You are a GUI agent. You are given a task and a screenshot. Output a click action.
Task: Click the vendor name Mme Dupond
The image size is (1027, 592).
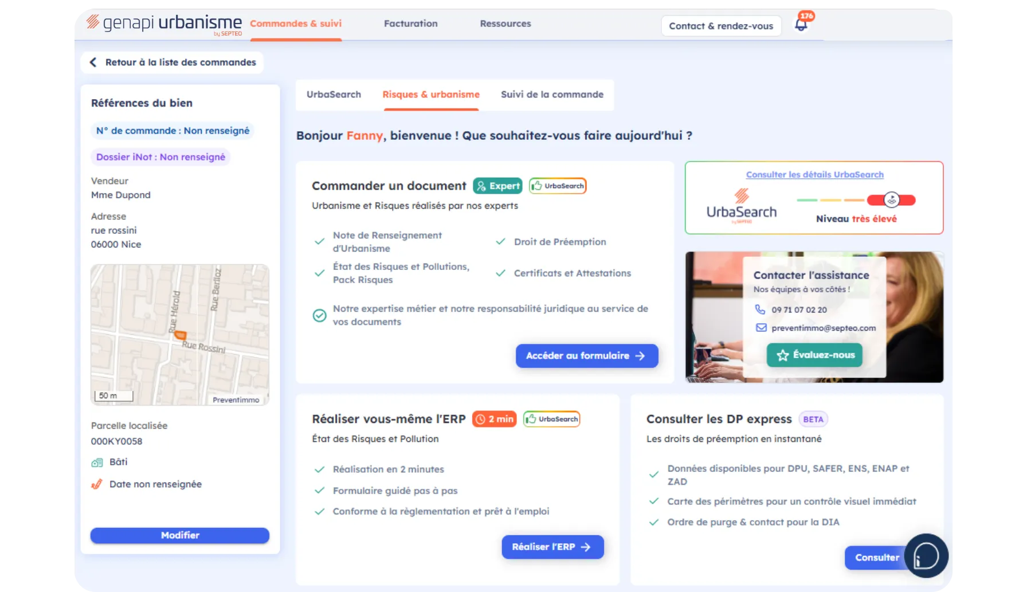120,195
